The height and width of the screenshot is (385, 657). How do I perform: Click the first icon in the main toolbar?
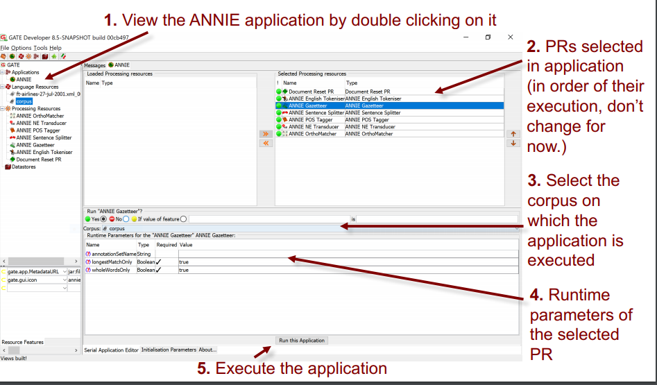(x=3, y=55)
